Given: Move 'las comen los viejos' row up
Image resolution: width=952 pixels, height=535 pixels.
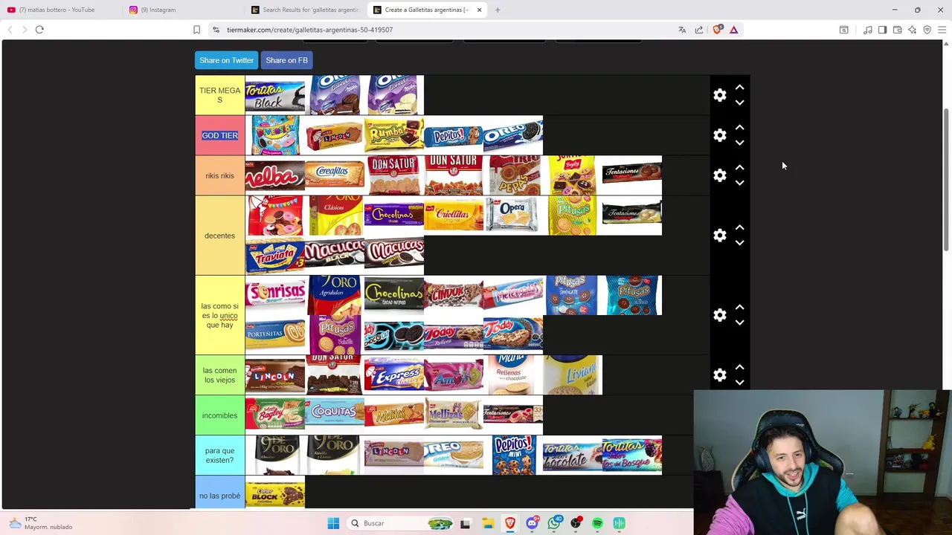Looking at the screenshot, I should tap(739, 368).
